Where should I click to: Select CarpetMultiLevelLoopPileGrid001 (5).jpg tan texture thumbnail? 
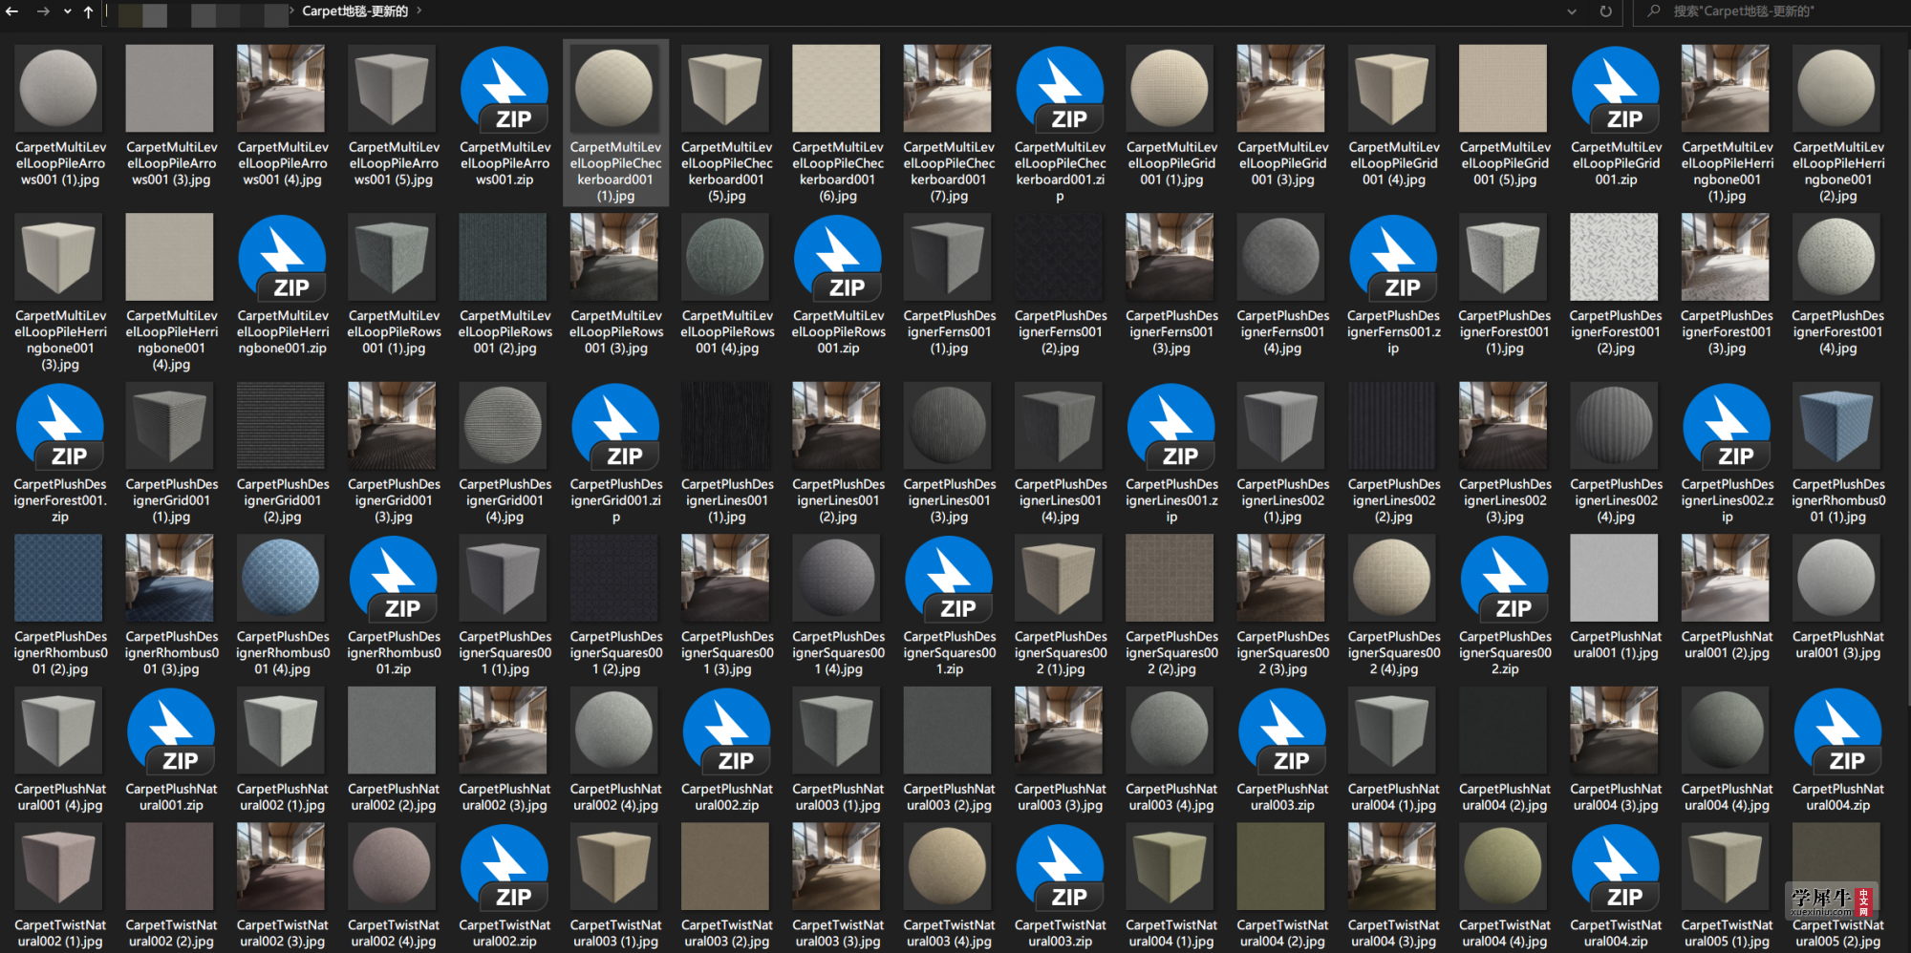click(1504, 88)
